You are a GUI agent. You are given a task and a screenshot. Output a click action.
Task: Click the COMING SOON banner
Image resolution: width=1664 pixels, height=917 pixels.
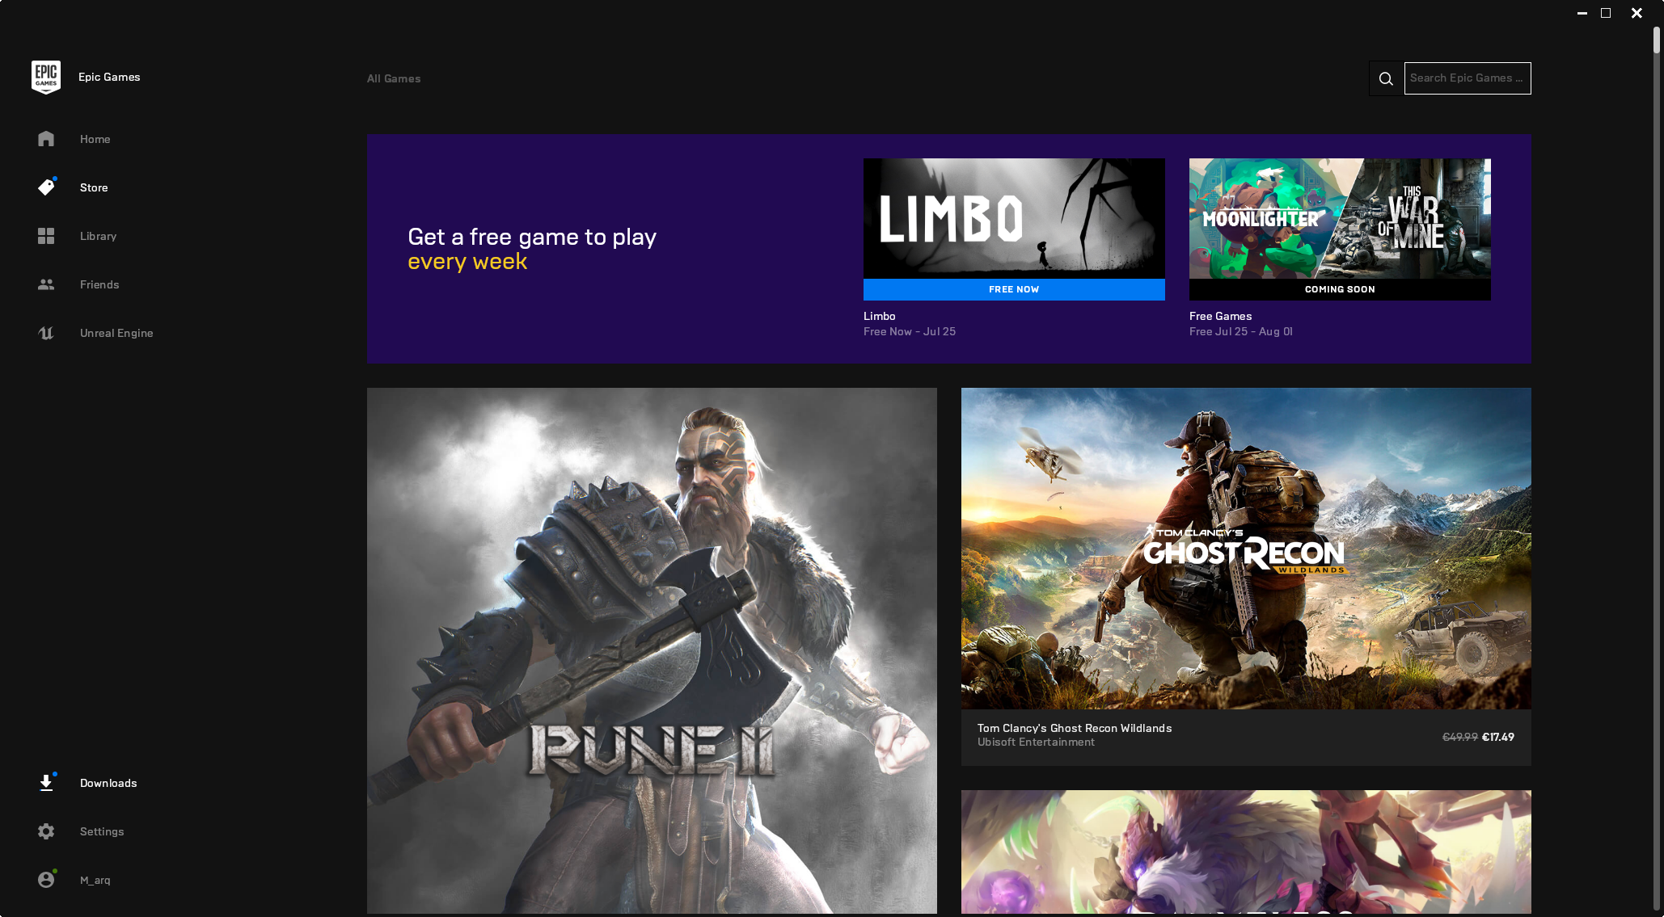1340,289
